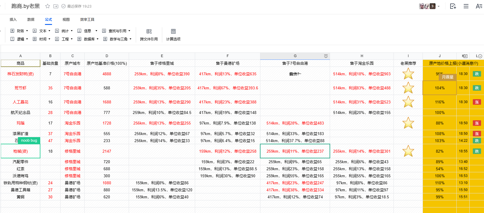
Task: Switch to the 视图 tab
Action: coord(66,20)
